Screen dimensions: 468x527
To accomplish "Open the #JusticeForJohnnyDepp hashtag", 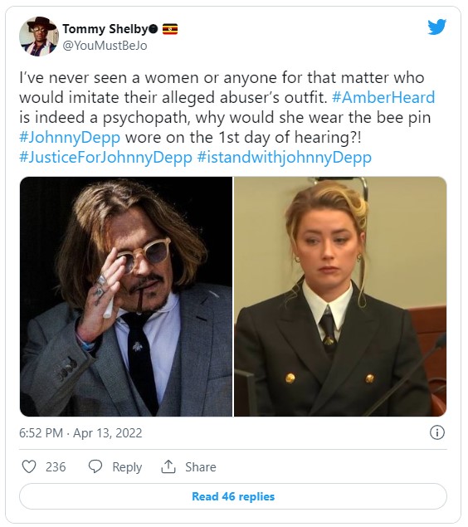I will 106,158.
